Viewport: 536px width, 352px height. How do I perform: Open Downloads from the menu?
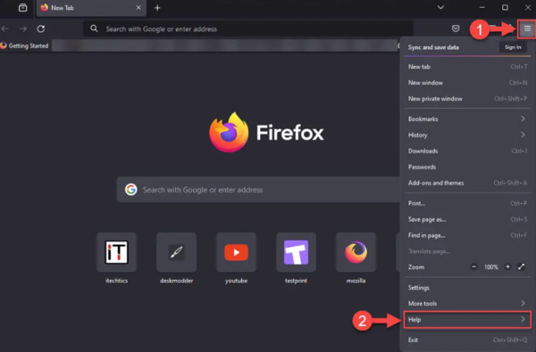pos(467,151)
